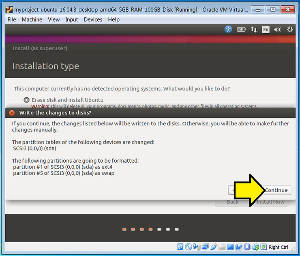Close the VirtualBox VM window

coord(287,10)
